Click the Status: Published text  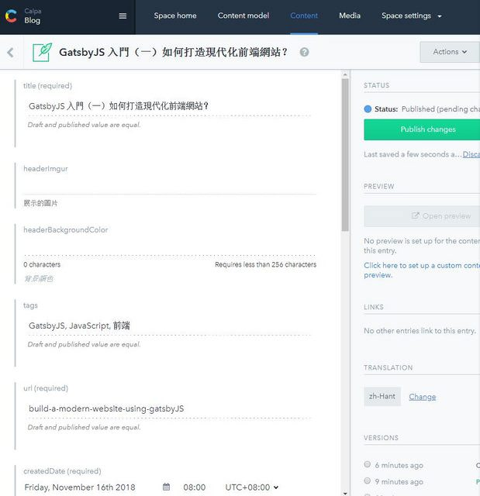(427, 109)
